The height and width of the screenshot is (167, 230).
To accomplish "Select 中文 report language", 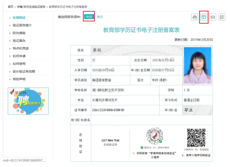I will click(x=89, y=17).
